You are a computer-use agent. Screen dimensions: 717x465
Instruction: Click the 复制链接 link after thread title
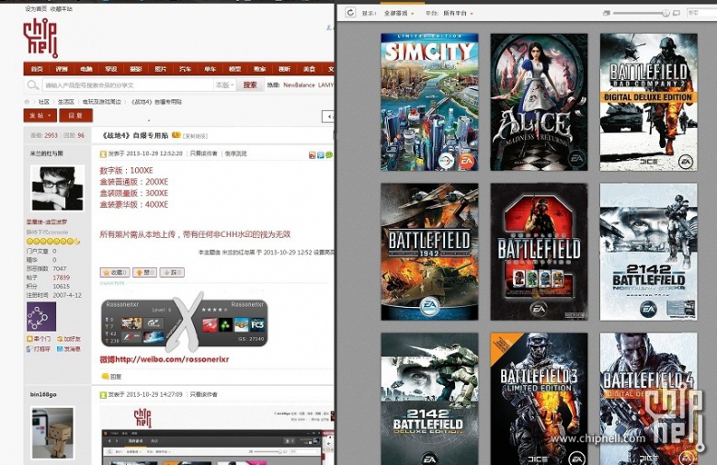(195, 136)
